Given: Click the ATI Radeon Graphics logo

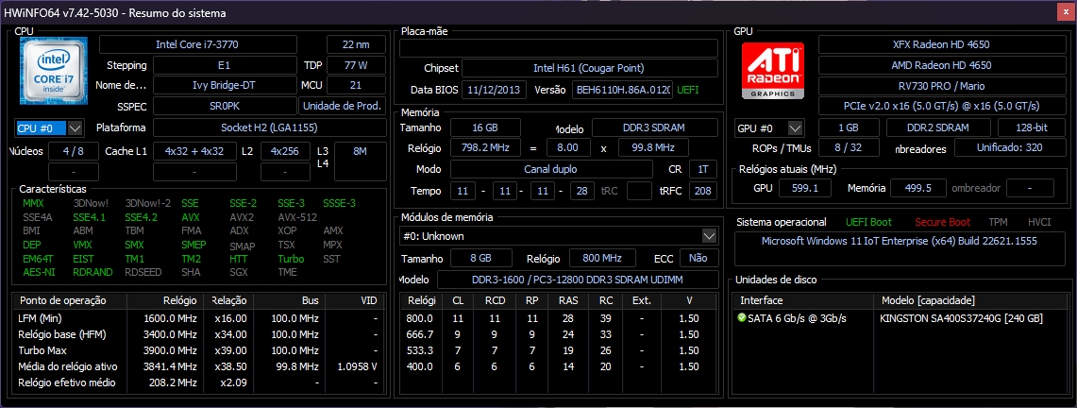Looking at the screenshot, I should click(773, 71).
